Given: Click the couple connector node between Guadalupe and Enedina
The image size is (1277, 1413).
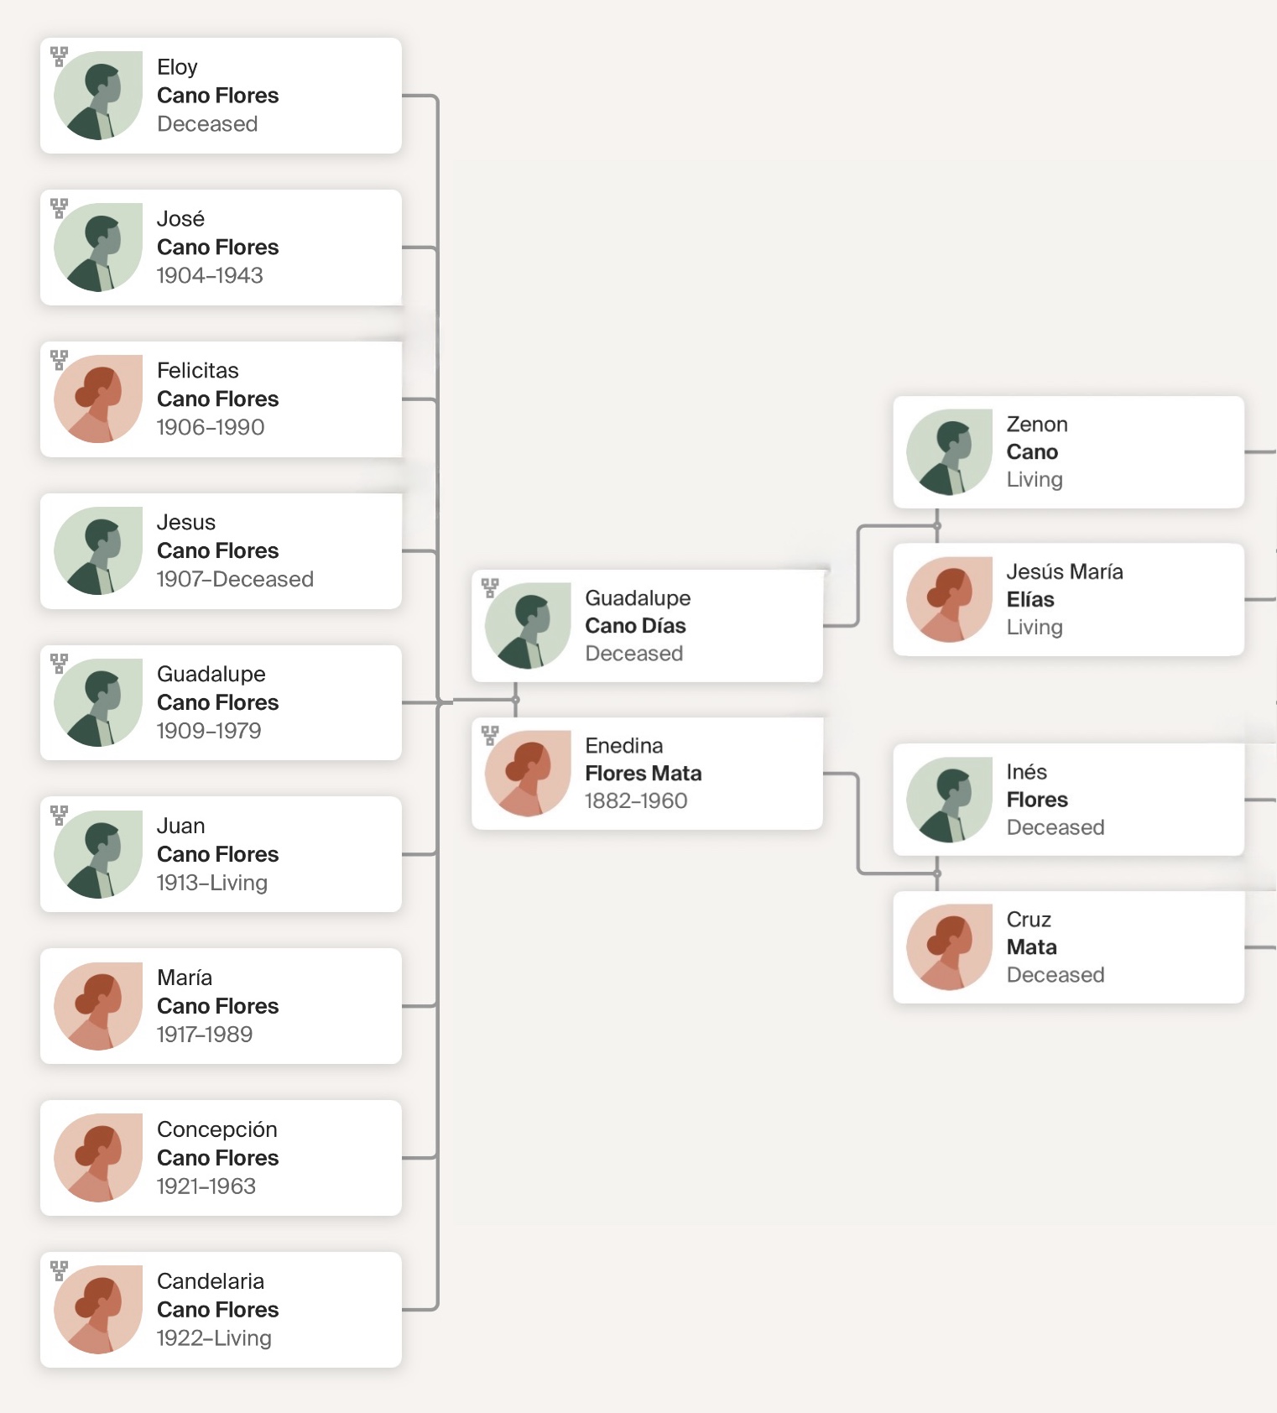Looking at the screenshot, I should click(515, 699).
